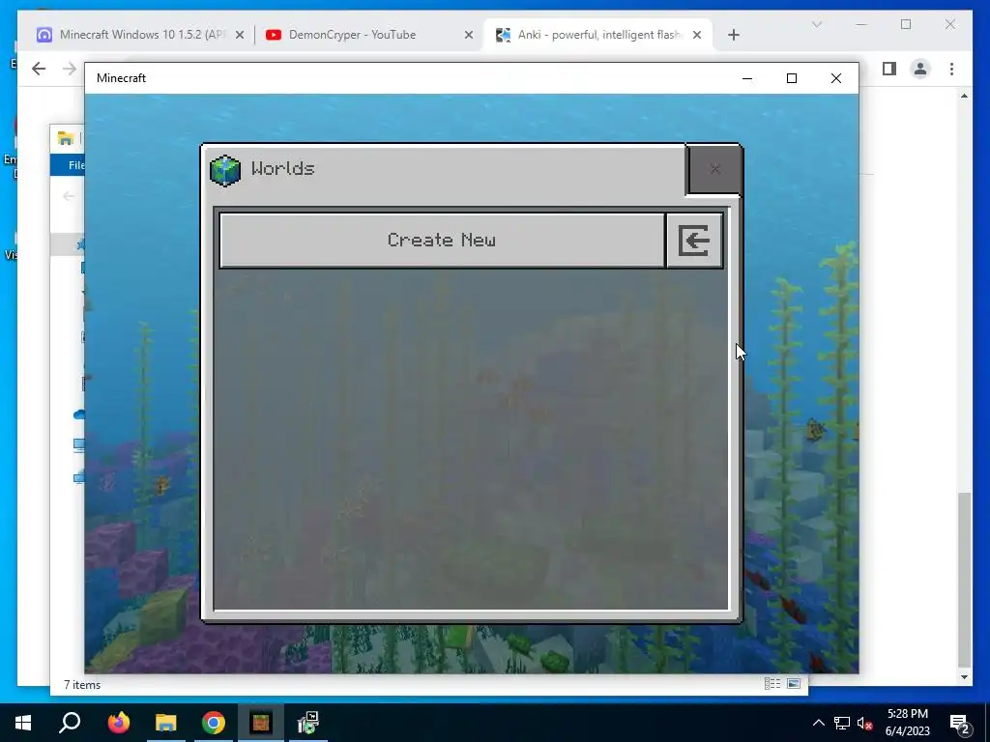Toggle Chrome side panel icon
Screen dimensions: 990x742
click(x=889, y=69)
